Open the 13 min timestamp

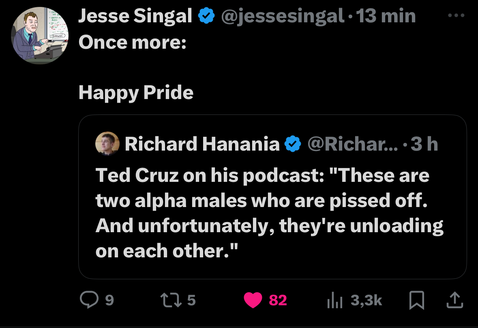[x=386, y=16]
